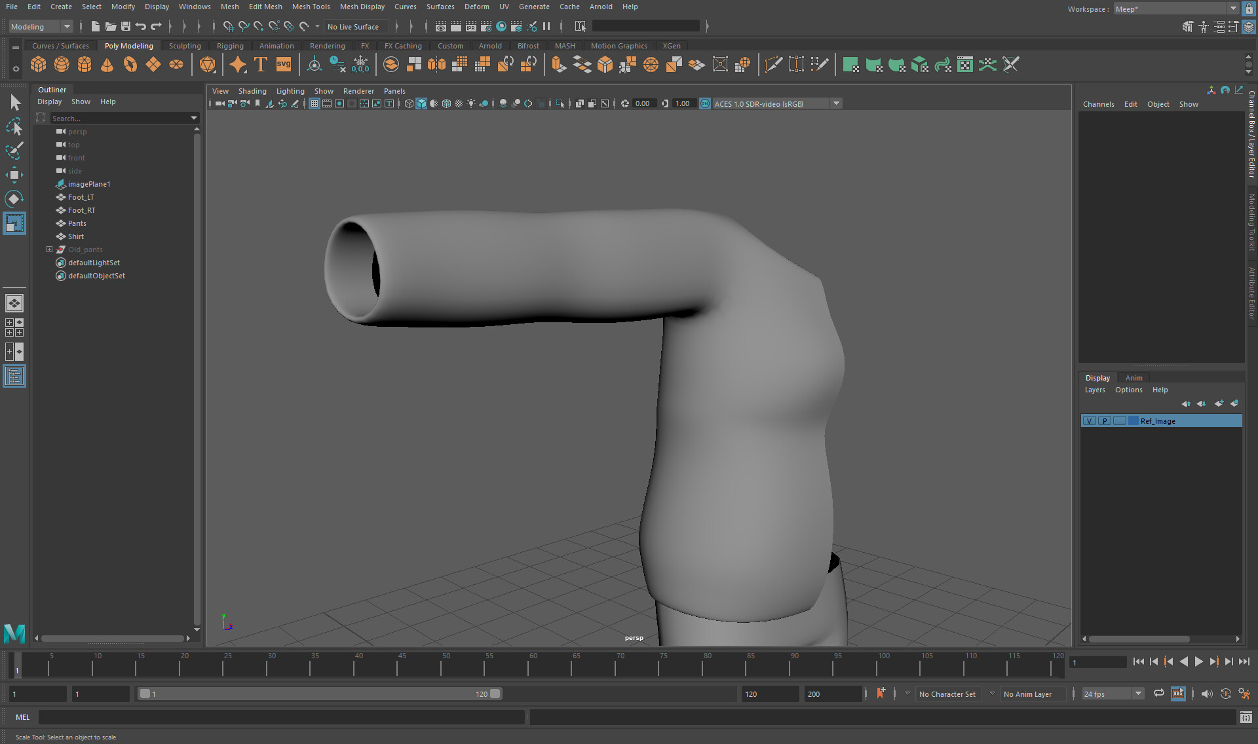Activate the Move tool in the toolbox
The height and width of the screenshot is (744, 1258).
pyautogui.click(x=14, y=175)
